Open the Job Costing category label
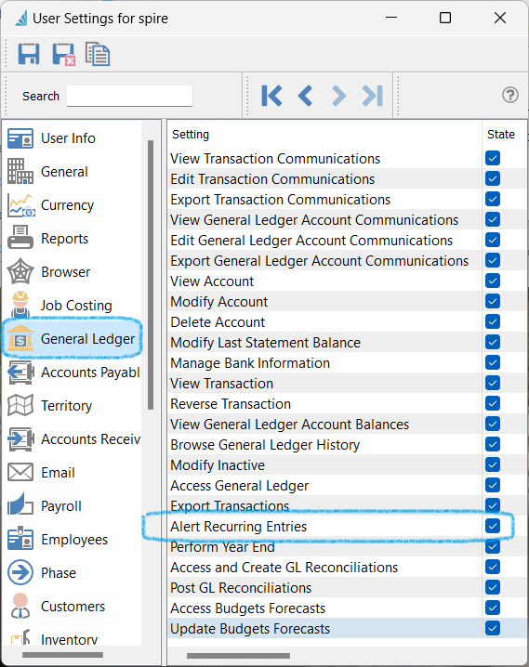This screenshot has height=667, width=529. (76, 306)
